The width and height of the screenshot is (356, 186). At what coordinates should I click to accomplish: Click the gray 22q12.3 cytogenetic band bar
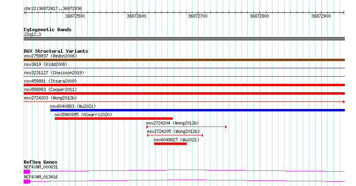pyautogui.click(x=184, y=39)
